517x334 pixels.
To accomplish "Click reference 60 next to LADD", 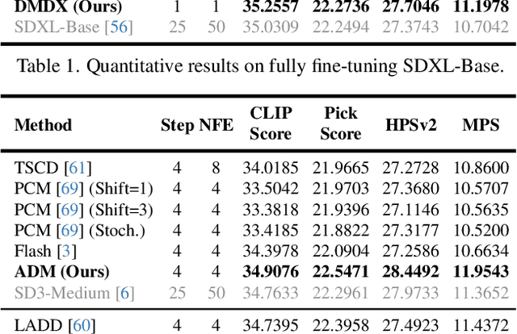I will [81, 325].
